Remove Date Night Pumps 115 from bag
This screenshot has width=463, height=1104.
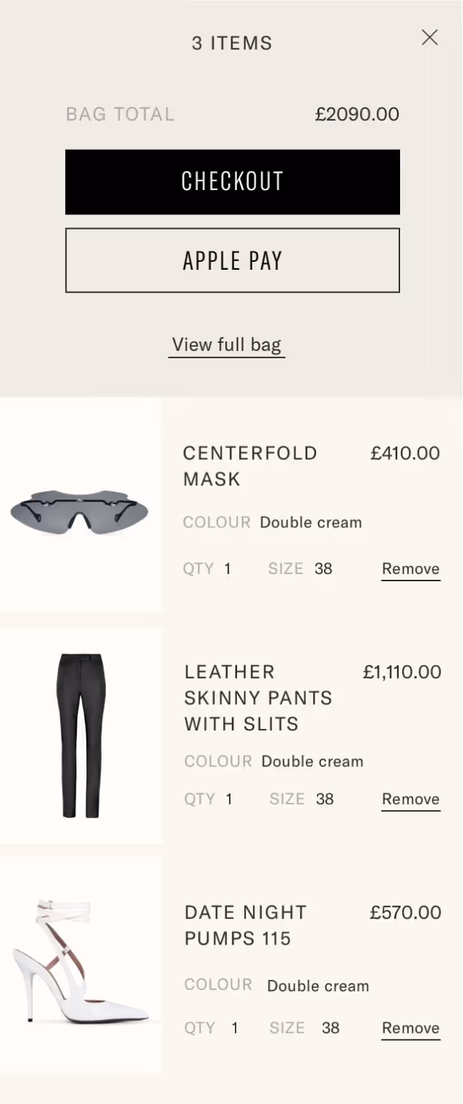[x=410, y=1029]
